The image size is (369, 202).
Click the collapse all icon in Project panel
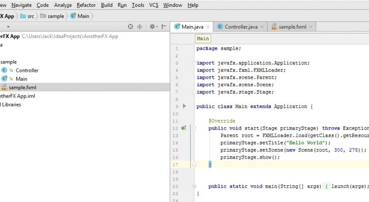click(140, 27)
